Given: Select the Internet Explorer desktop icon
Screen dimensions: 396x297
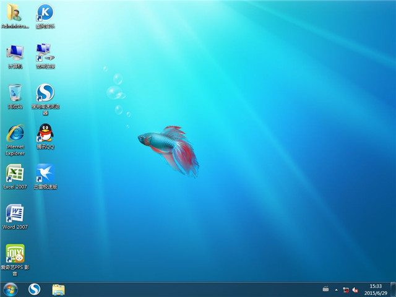Looking at the screenshot, I should (15, 140).
